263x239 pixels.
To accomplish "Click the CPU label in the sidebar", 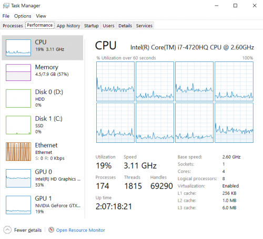I will [x=41, y=42].
